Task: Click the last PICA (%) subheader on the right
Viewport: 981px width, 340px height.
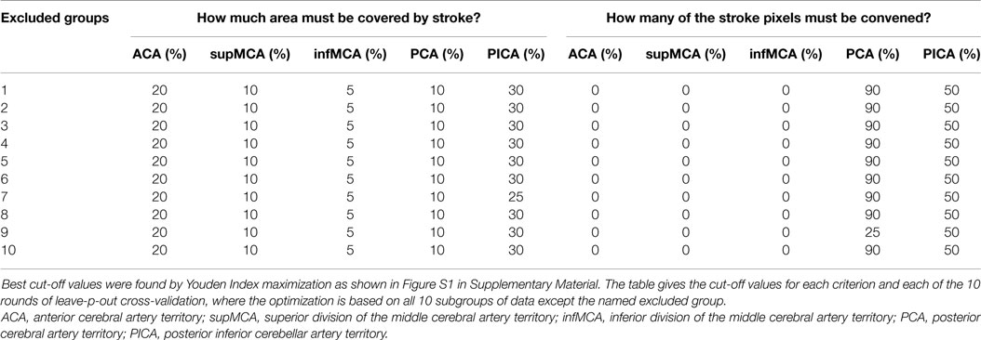Action: (951, 55)
